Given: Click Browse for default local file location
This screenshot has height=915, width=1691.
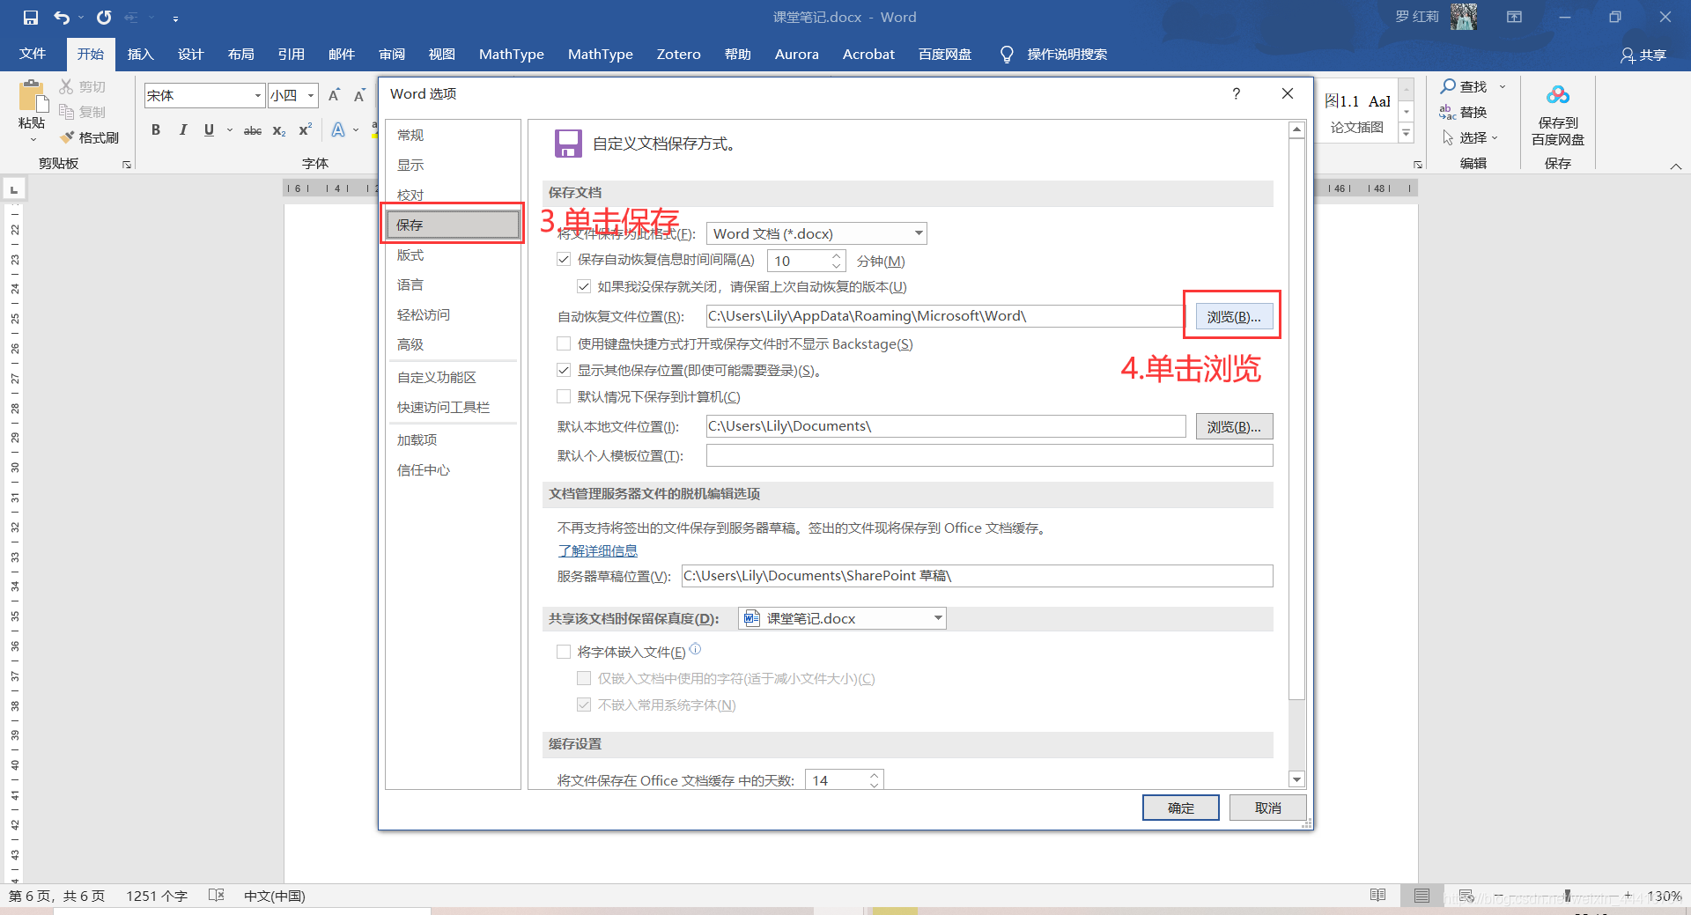Looking at the screenshot, I should pos(1234,426).
